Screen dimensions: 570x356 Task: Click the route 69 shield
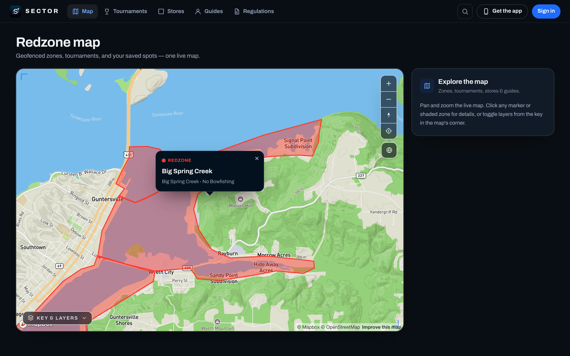click(x=59, y=266)
